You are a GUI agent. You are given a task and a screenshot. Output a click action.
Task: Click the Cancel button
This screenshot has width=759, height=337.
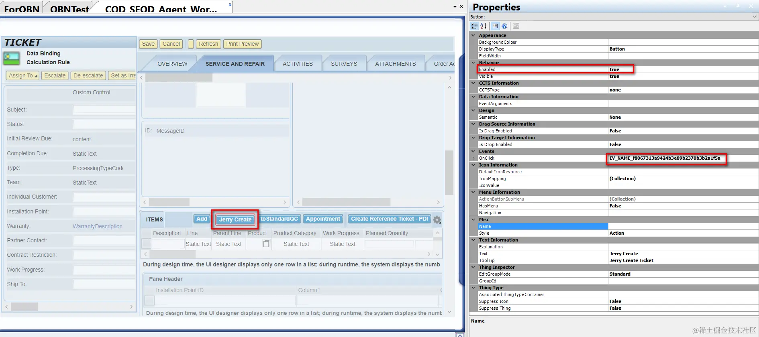pos(171,44)
